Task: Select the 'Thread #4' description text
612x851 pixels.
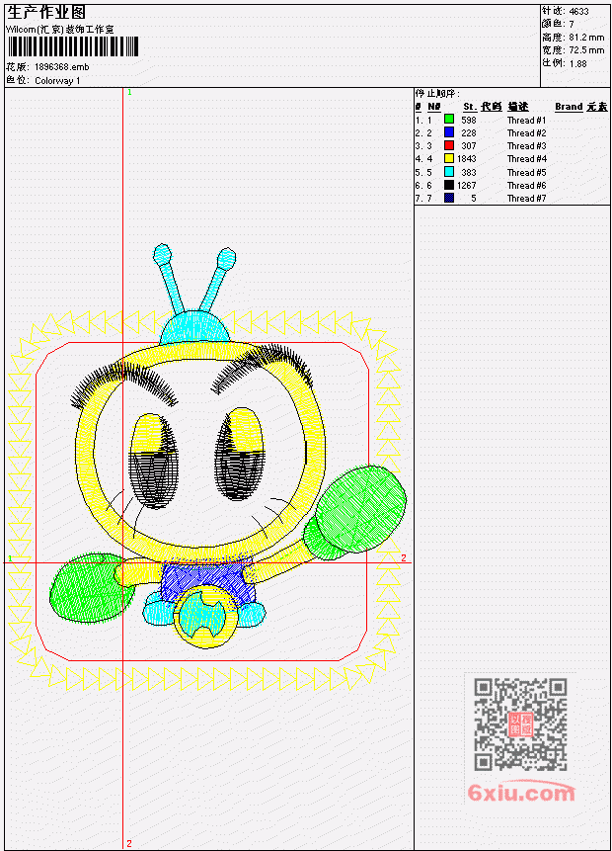Action: [x=526, y=159]
